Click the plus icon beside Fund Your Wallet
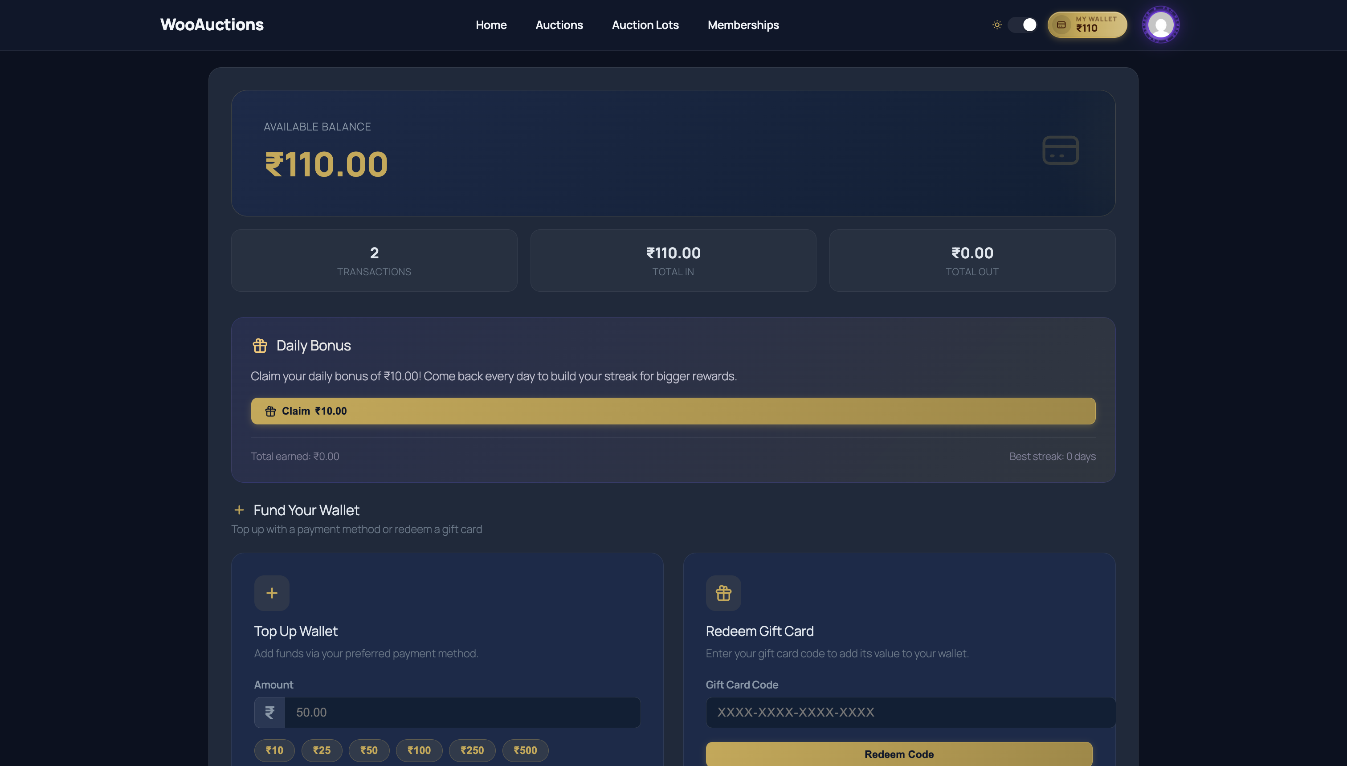 pos(239,510)
